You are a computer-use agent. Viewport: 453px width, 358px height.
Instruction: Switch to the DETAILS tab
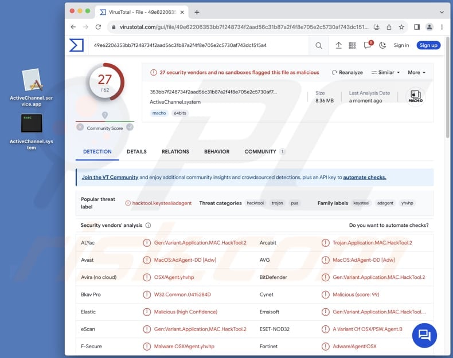(x=136, y=151)
